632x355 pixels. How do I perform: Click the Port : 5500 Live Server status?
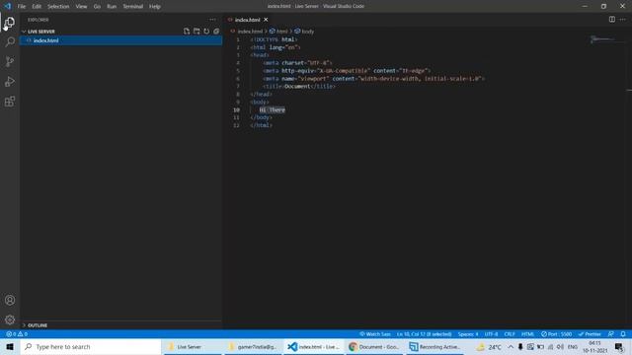557,334
